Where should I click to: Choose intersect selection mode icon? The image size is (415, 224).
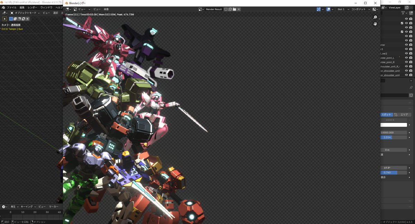(x=28, y=19)
